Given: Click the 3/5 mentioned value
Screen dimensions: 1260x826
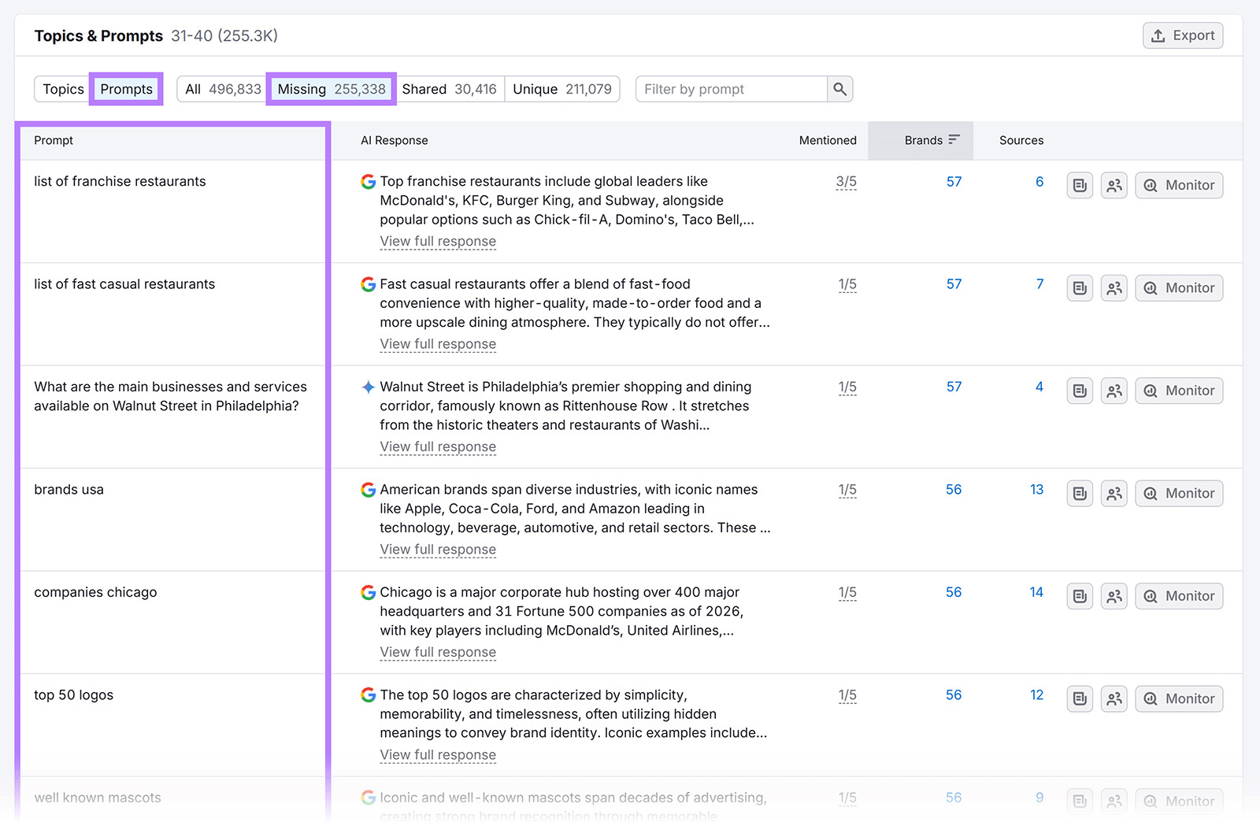Looking at the screenshot, I should pyautogui.click(x=846, y=182).
